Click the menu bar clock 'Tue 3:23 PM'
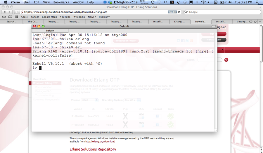 243,2
